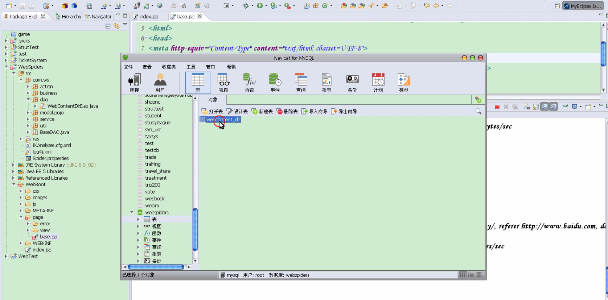Click Navicat database tree vertical scrollbar thumb
This screenshot has height=300, width=608.
pos(195,229)
